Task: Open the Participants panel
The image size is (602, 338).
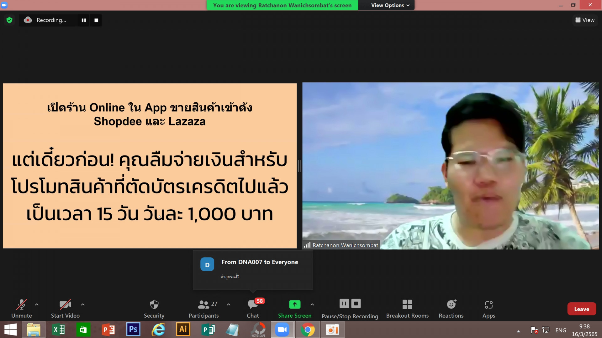Action: pyautogui.click(x=203, y=309)
